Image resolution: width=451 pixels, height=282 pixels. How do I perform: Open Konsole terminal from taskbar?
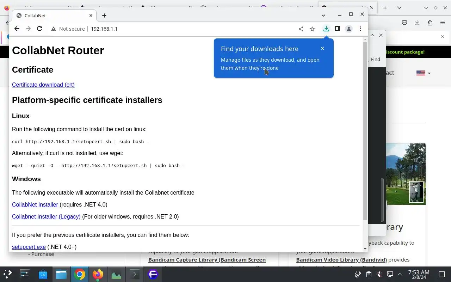point(135,274)
